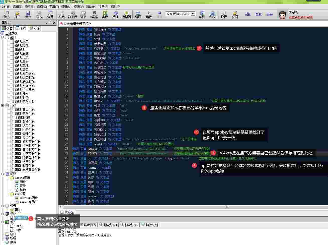Click the 手册 manual link
The height and width of the screenshot is (245, 328).
269,14
